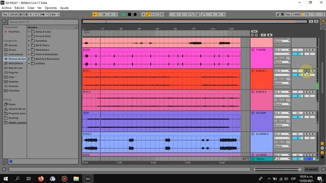Select Favoritos in browser collections

click(x=14, y=32)
